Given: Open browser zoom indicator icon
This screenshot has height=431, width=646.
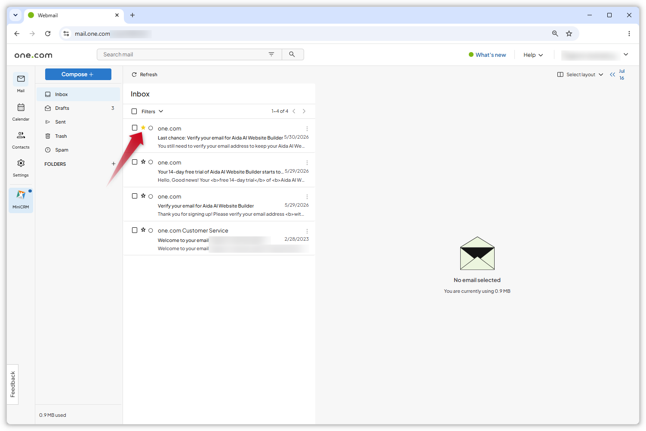Looking at the screenshot, I should pos(555,34).
